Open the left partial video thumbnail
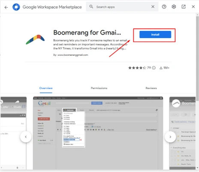This screenshot has width=199, height=172. pyautogui.click(x=13, y=133)
